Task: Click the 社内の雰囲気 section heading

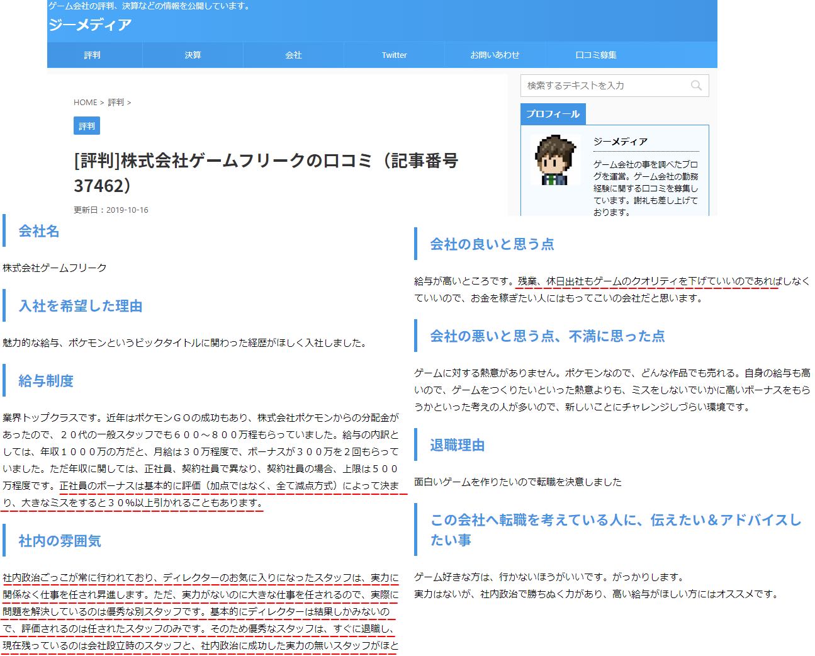Action: click(60, 541)
